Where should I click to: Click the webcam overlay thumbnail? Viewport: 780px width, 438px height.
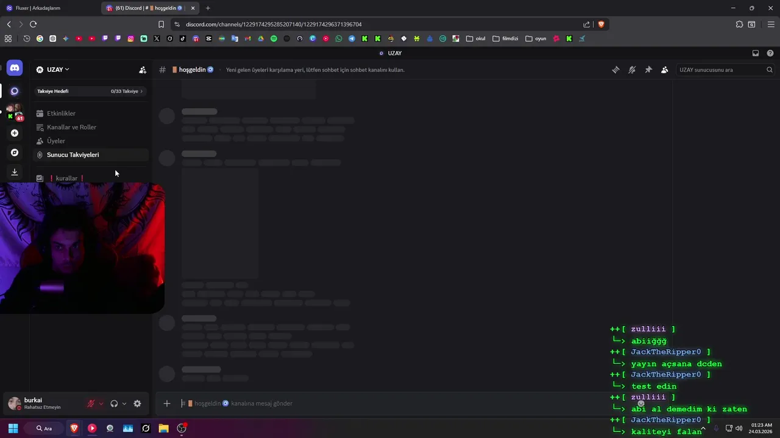coord(82,248)
